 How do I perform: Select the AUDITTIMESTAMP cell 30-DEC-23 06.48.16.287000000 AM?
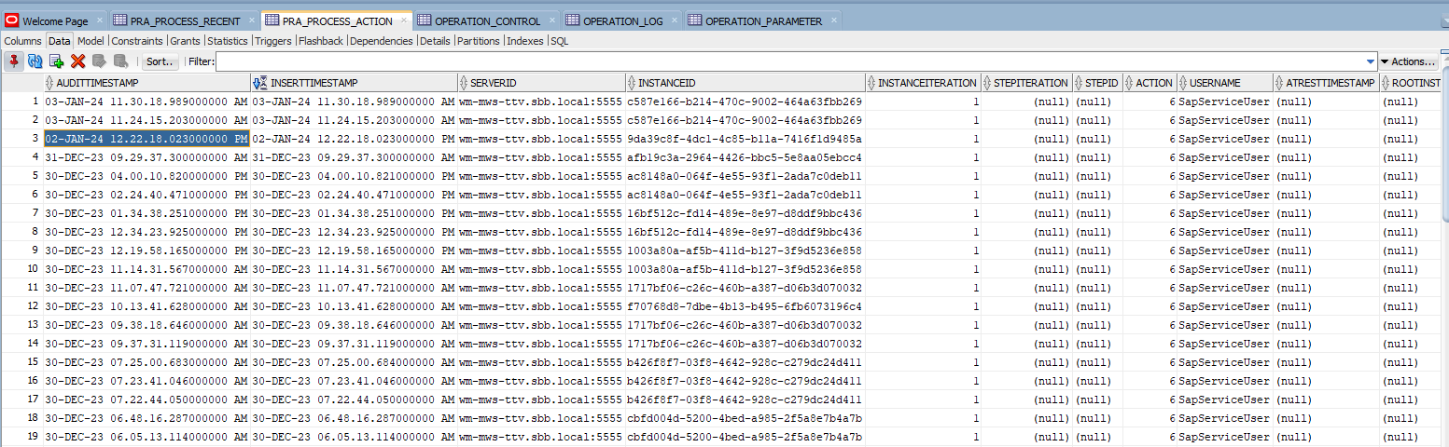click(x=146, y=418)
